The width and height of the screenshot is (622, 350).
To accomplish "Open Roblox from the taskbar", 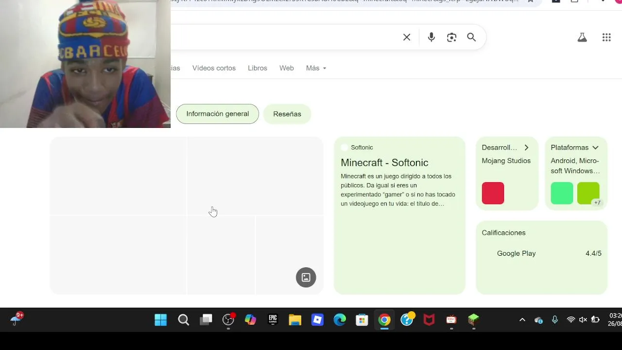I will pyautogui.click(x=318, y=320).
